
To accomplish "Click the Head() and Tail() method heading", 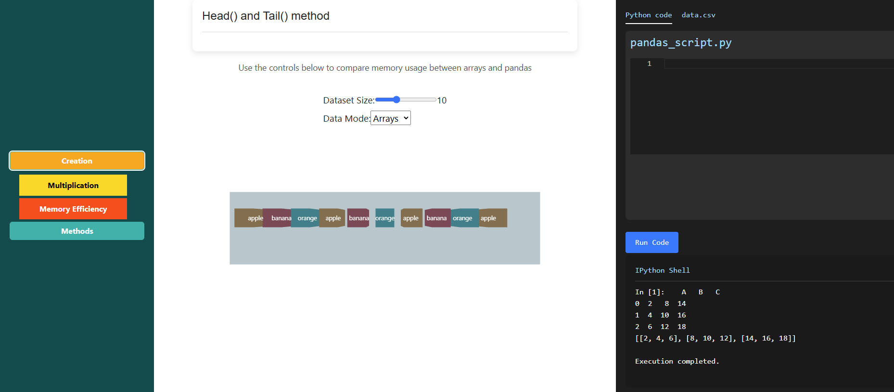I will pyautogui.click(x=266, y=16).
